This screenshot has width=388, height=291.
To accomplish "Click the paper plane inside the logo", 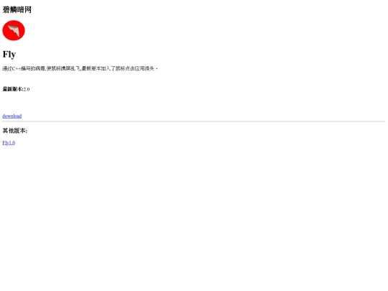I will (14, 31).
